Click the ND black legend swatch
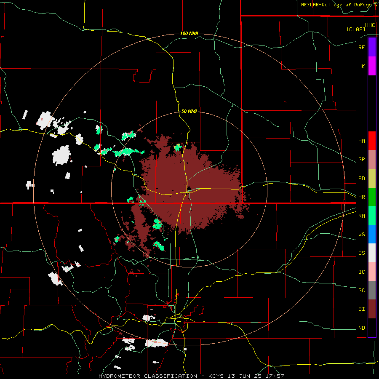This screenshot has width=379, height=379. coord(372,328)
